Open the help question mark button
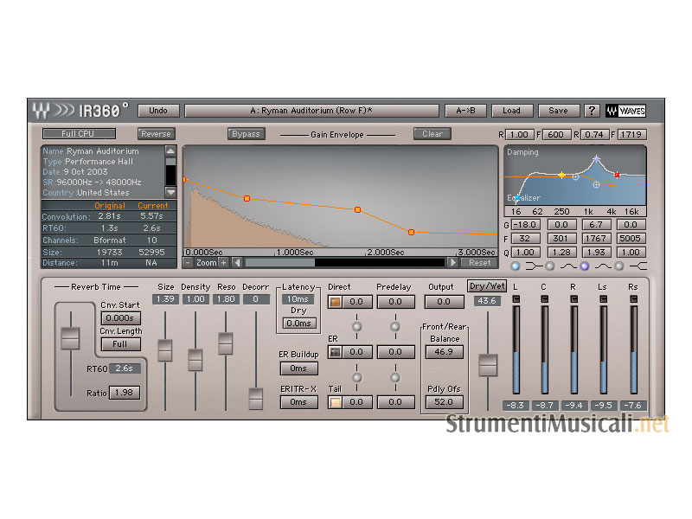 [x=592, y=111]
